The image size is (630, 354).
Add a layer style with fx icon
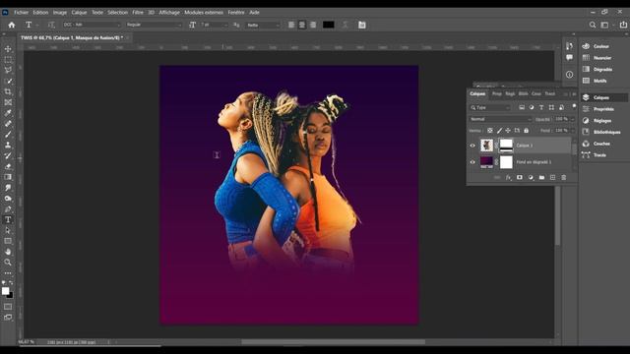click(x=508, y=177)
